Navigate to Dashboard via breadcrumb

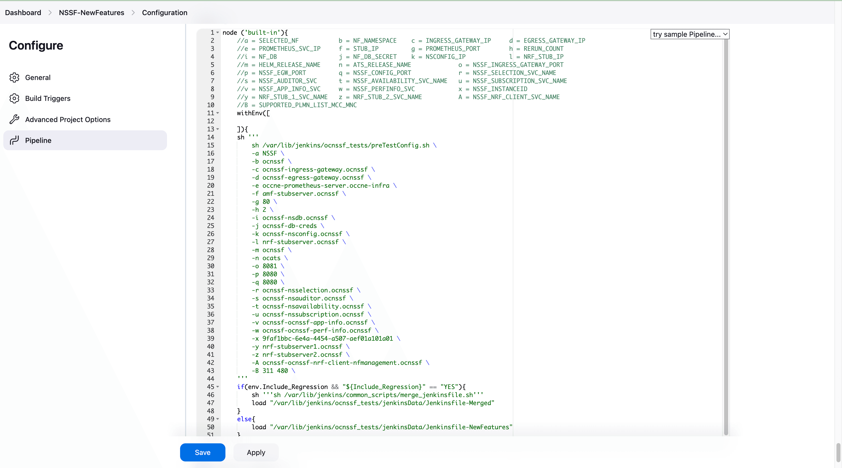coord(23,12)
